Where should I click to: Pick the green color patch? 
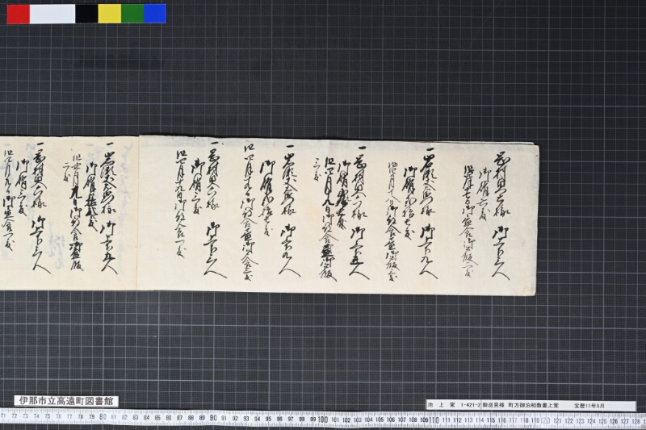click(132, 14)
